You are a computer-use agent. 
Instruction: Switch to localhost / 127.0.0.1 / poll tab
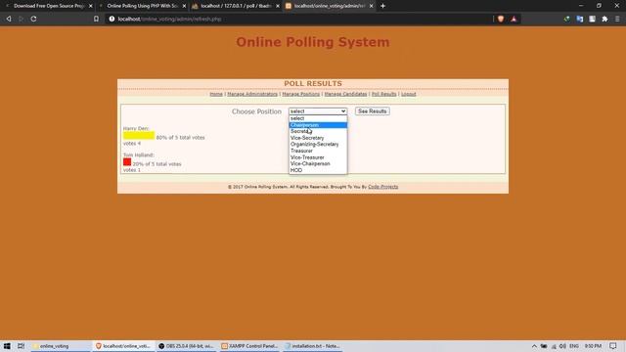tap(236, 6)
